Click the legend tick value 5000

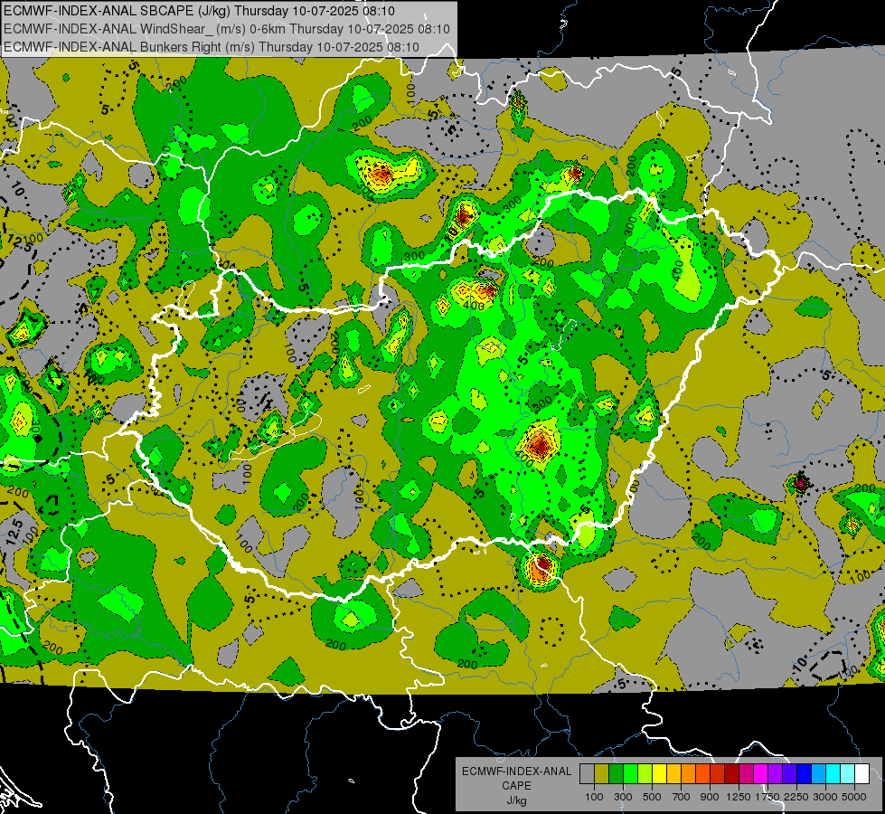[854, 797]
